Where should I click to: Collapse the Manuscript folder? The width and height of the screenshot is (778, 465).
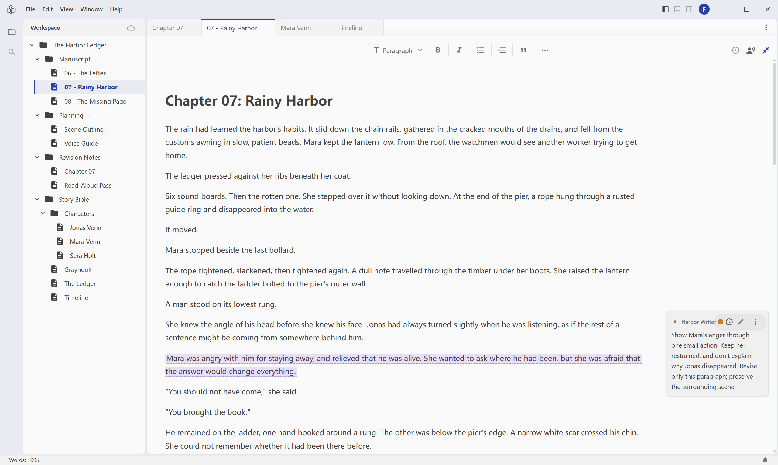click(x=37, y=59)
